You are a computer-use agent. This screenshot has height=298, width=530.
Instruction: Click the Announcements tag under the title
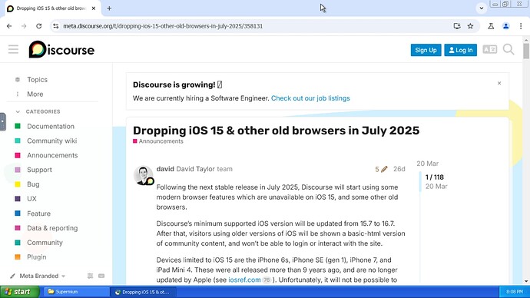pyautogui.click(x=158, y=141)
